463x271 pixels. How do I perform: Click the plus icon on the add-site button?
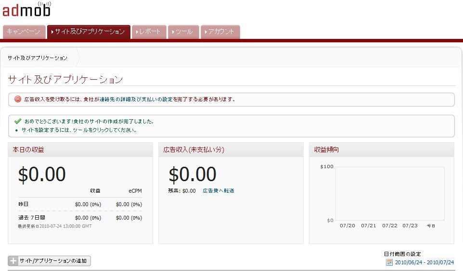[13, 261]
